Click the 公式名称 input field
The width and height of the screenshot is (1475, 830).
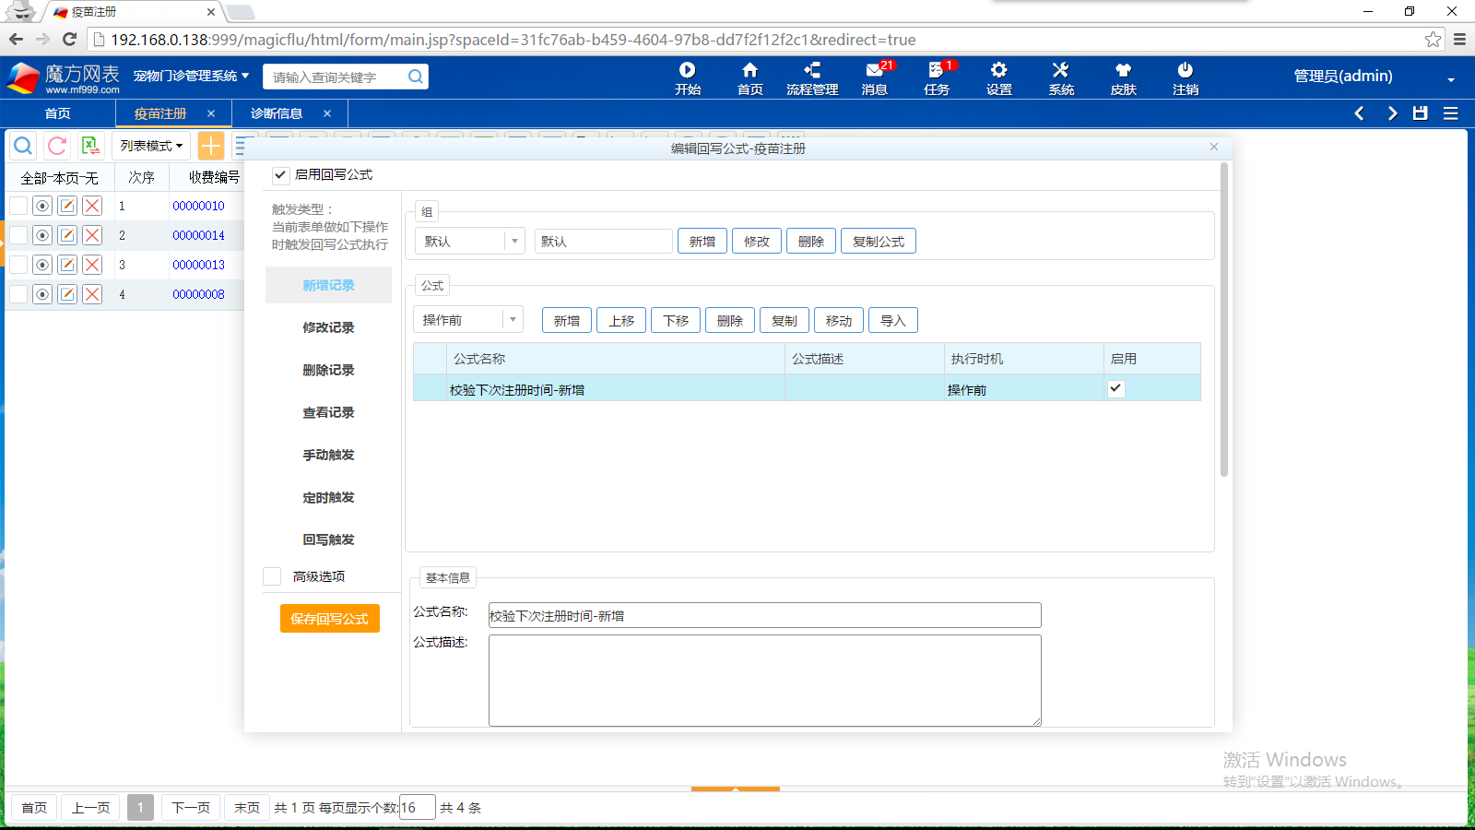(x=765, y=615)
